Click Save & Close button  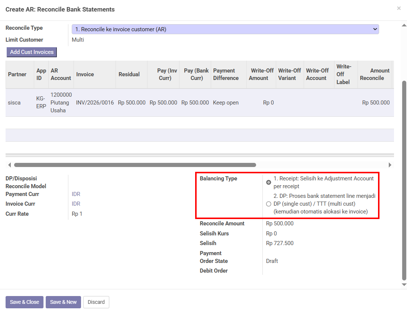[x=25, y=302]
